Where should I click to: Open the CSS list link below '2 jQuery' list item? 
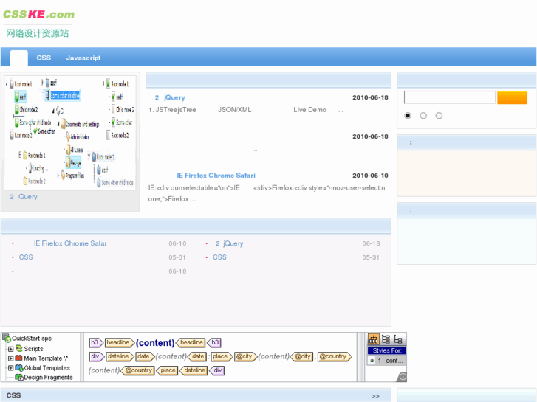(219, 257)
